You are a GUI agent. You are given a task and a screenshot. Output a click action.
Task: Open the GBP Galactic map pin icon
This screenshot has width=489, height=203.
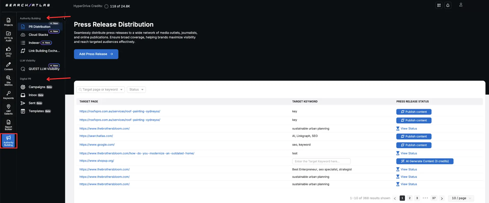coord(8,109)
